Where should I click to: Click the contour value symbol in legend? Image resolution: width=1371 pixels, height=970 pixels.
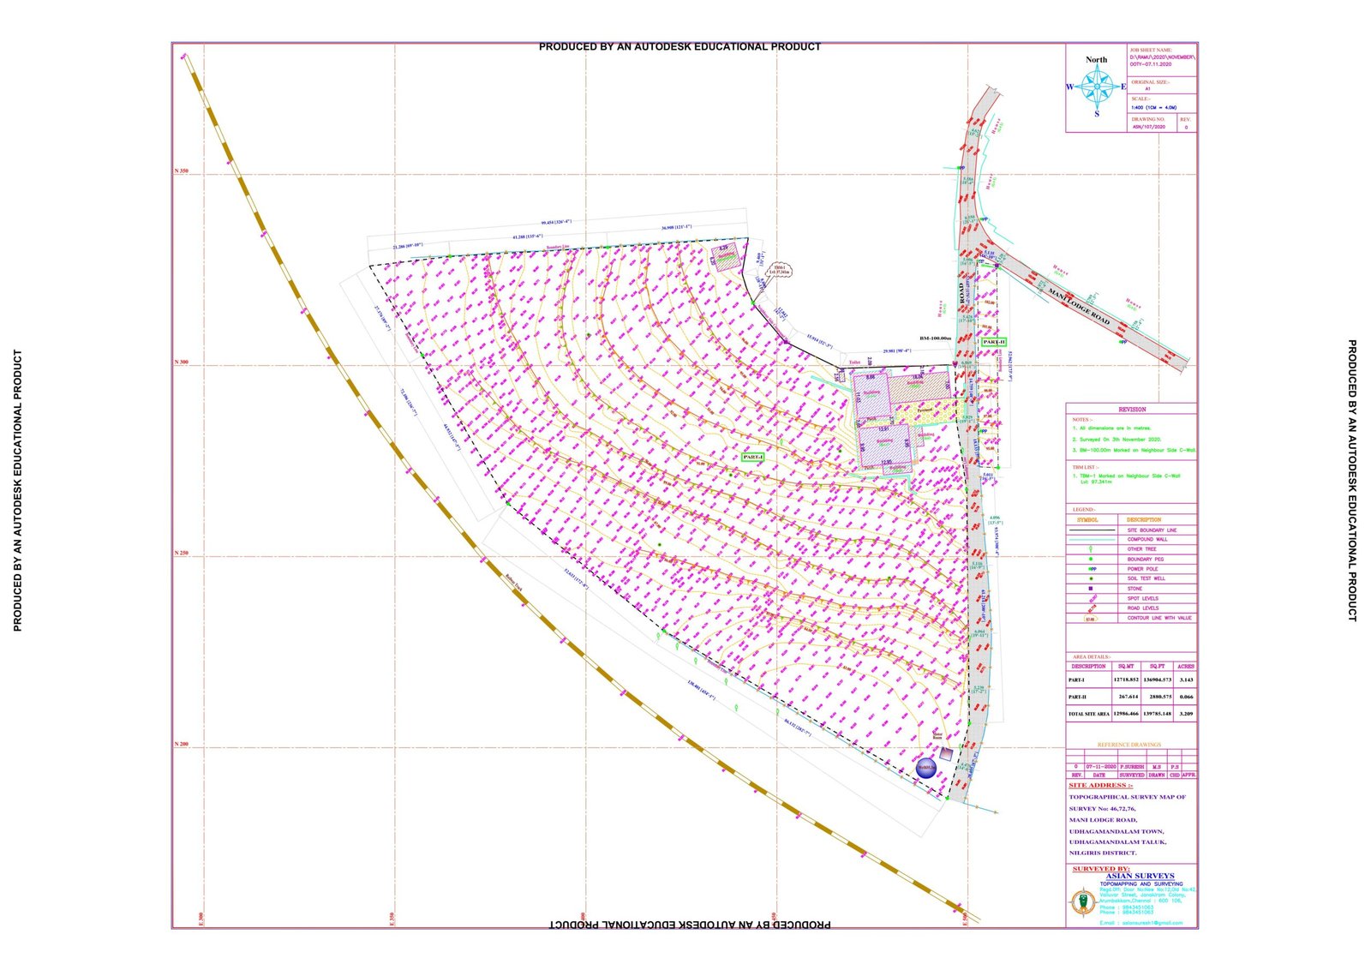[1091, 618]
